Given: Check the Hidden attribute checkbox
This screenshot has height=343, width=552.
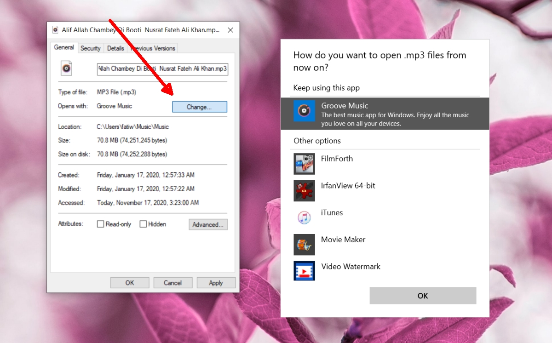Looking at the screenshot, I should [x=143, y=224].
